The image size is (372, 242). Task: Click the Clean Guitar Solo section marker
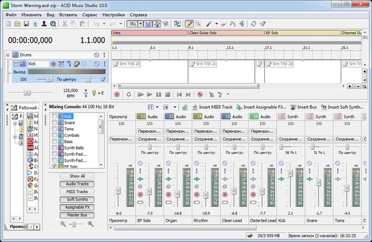(226, 33)
